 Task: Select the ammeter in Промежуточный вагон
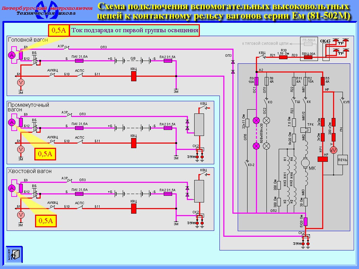tap(12, 122)
